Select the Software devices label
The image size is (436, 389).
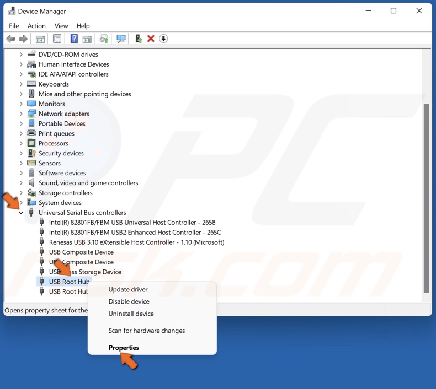(62, 173)
